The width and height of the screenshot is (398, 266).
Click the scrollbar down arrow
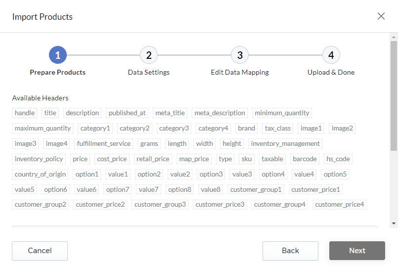click(x=394, y=223)
